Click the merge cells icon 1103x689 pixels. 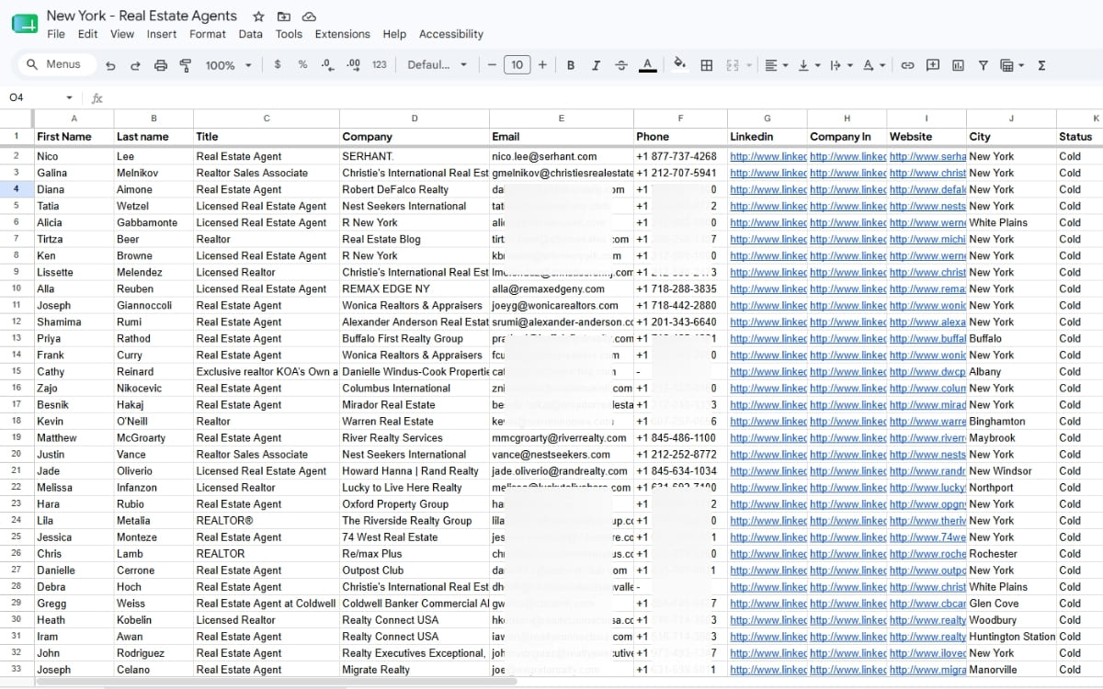pos(733,65)
